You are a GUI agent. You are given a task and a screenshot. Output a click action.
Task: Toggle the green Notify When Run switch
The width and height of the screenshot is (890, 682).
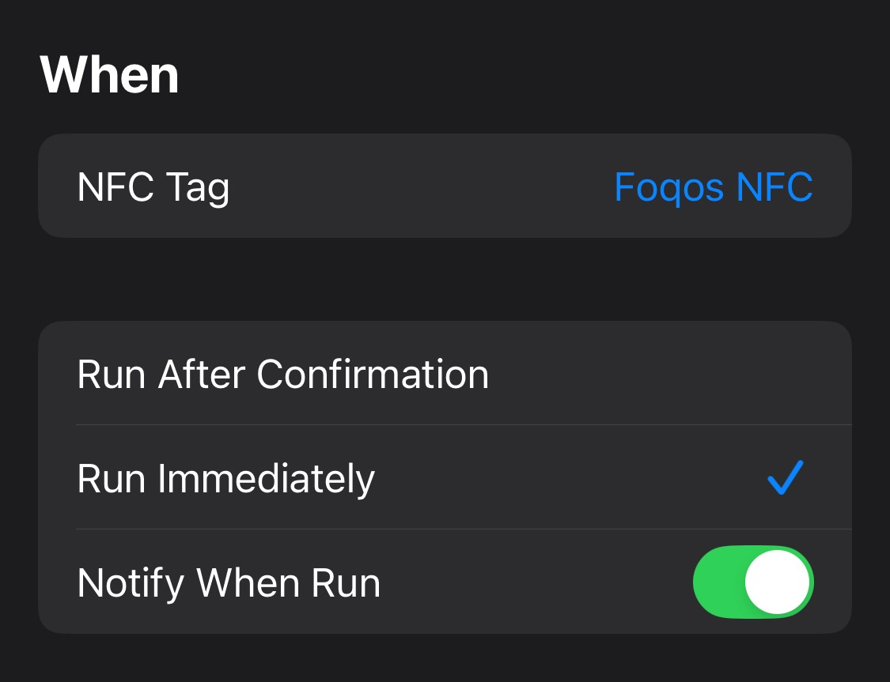752,582
